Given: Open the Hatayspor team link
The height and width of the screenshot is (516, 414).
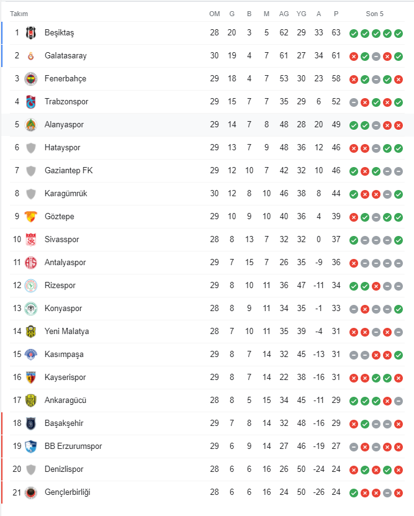Looking at the screenshot, I should click(x=62, y=148).
